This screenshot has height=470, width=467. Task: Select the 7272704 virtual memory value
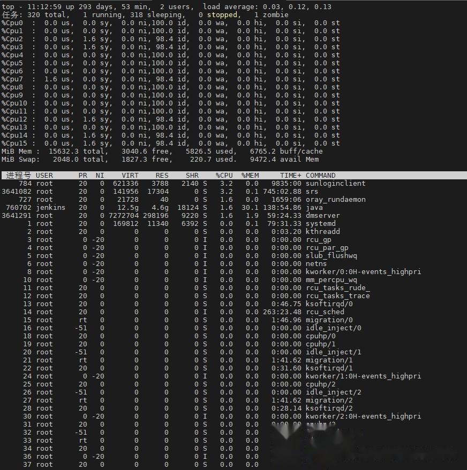[x=124, y=216]
